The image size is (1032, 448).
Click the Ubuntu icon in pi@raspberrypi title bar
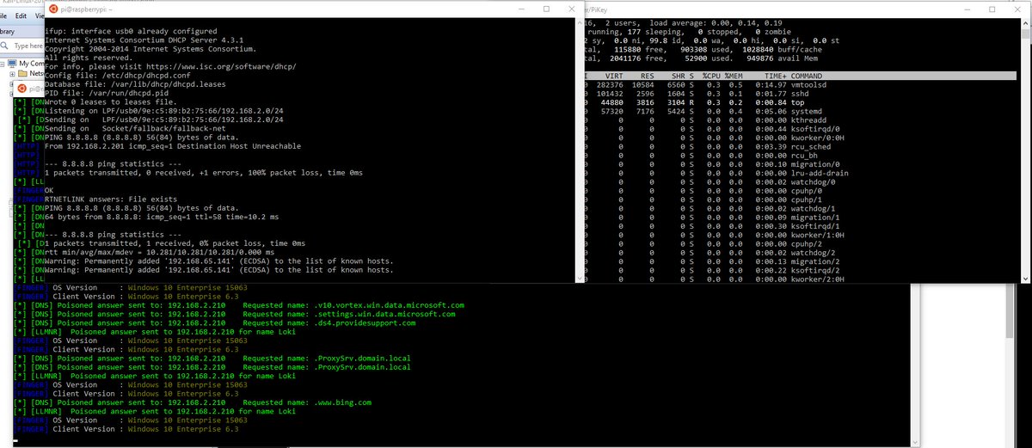click(52, 8)
